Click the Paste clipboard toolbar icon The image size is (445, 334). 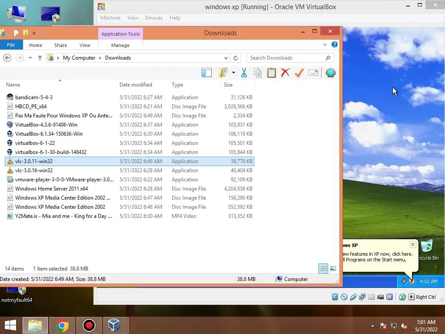tap(272, 73)
